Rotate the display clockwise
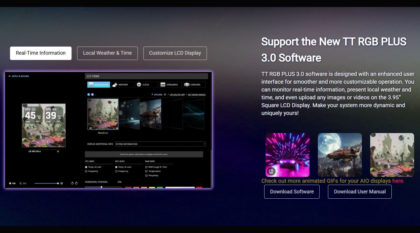The image size is (420, 233). tap(76, 183)
